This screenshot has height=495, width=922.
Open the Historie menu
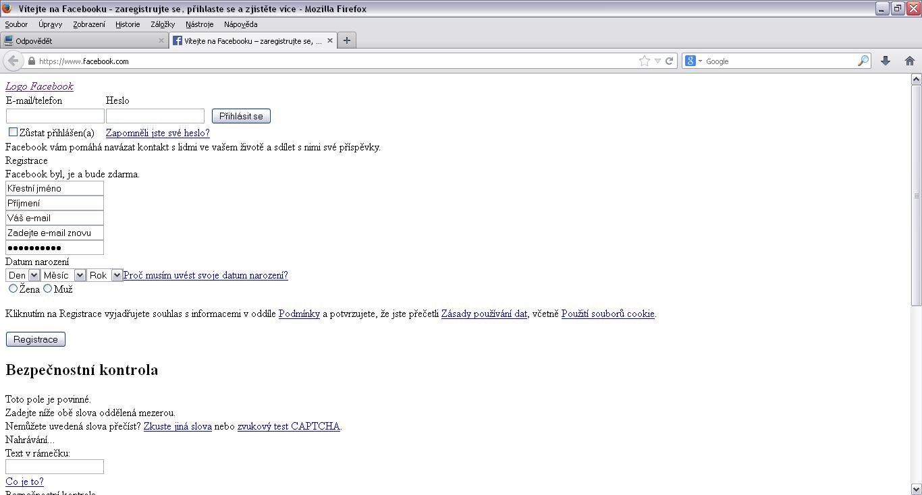pyautogui.click(x=128, y=24)
